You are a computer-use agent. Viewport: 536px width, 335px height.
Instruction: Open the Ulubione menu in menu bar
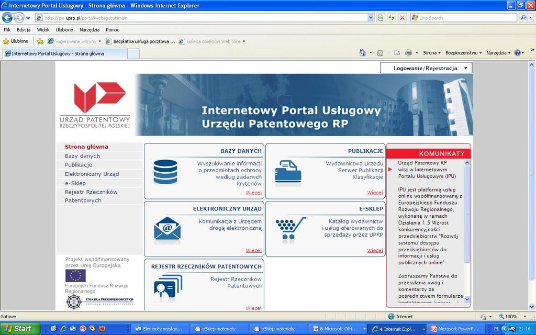coord(64,30)
